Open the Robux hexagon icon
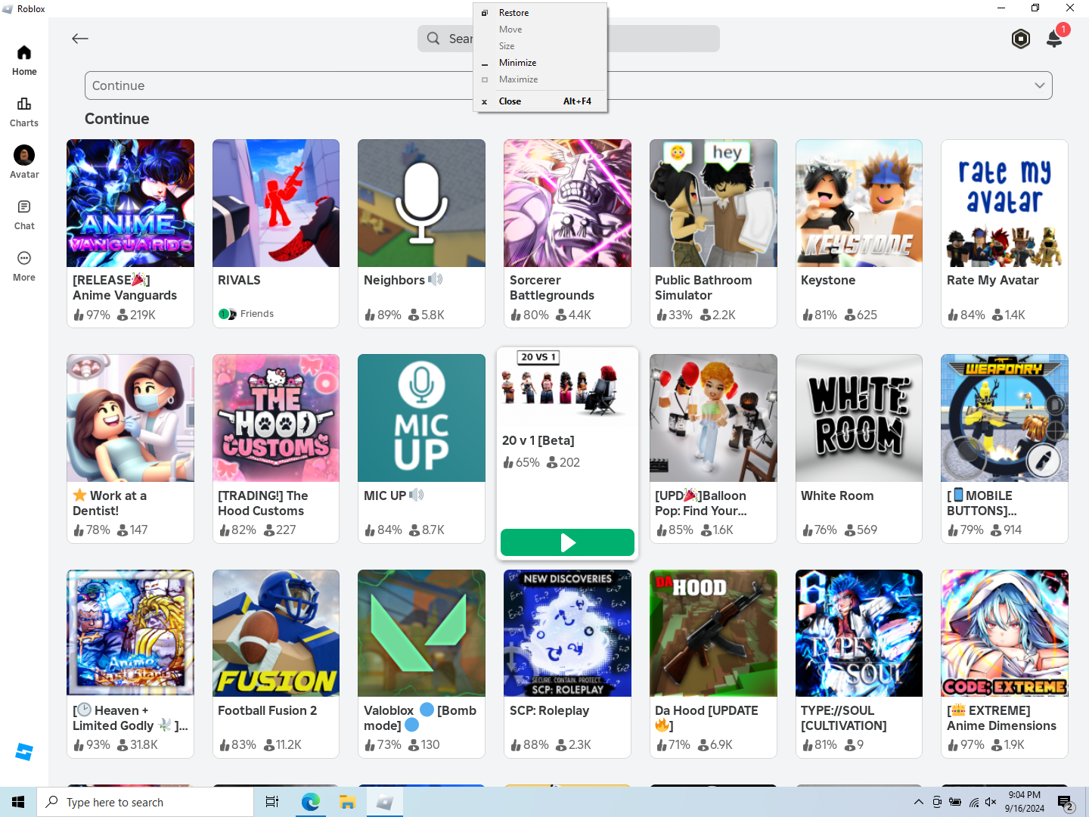 (1021, 39)
